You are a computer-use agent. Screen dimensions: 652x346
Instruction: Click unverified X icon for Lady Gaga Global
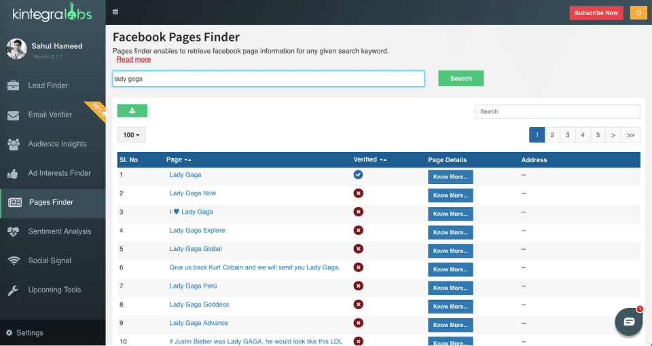point(358,249)
